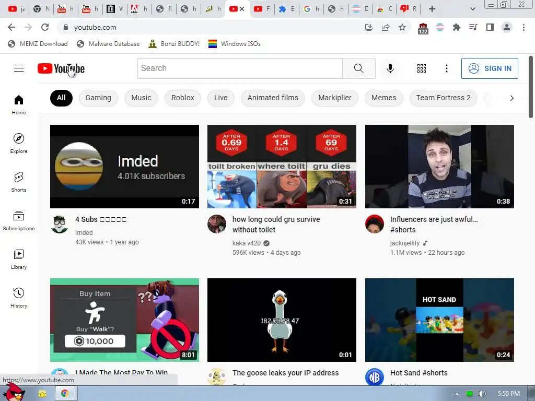The height and width of the screenshot is (401, 535).
Task: Show more filter chips with right chevron
Action: point(511,98)
